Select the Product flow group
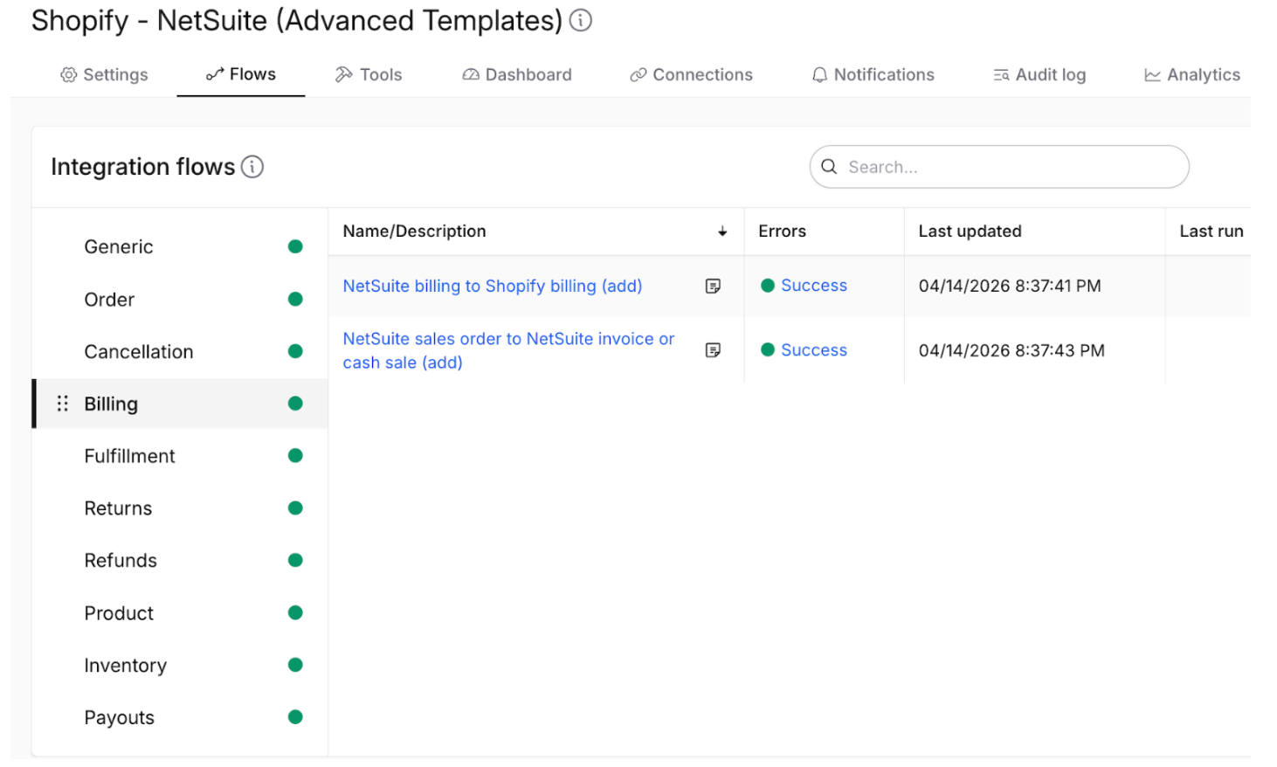The height and width of the screenshot is (767, 1277). 180,612
